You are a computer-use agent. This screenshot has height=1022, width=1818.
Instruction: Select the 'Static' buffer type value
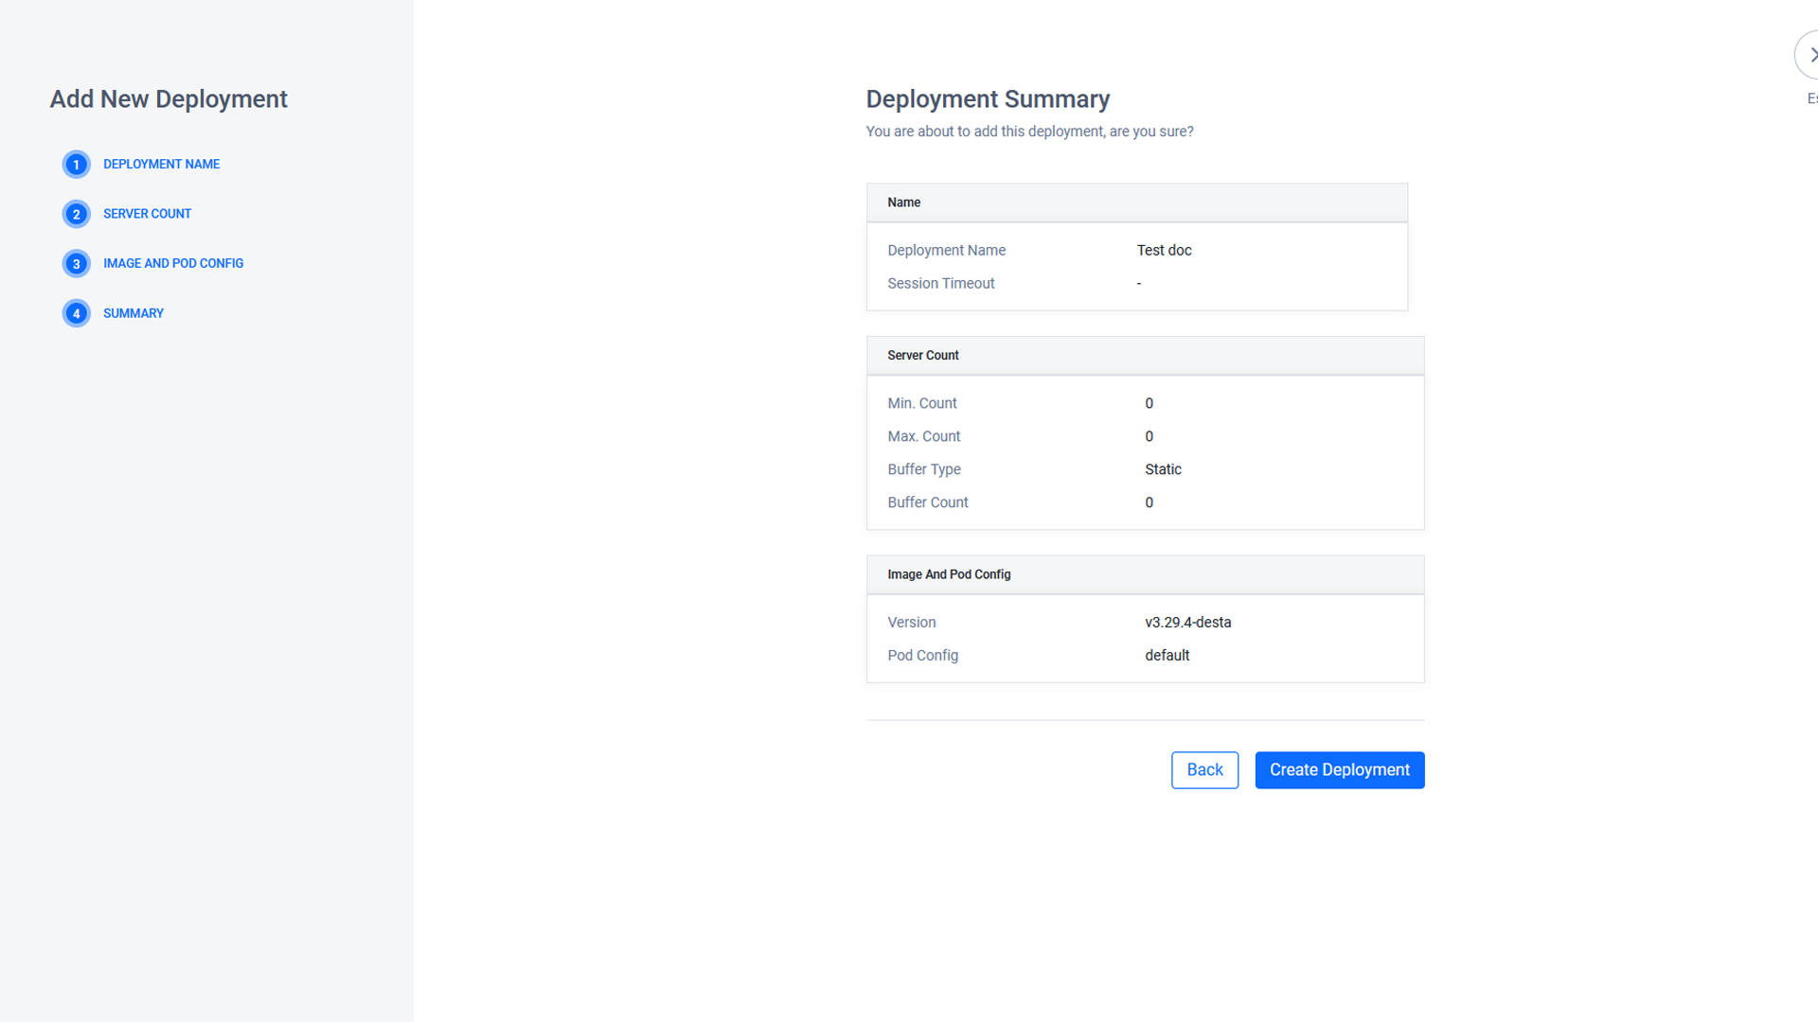coord(1163,469)
